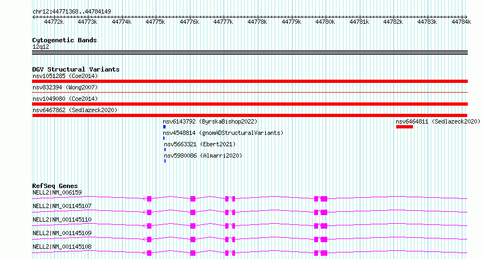The width and height of the screenshot is (483, 259).
Task: Open transcript NELL2|NM_001145110 label
Action: pos(62,219)
